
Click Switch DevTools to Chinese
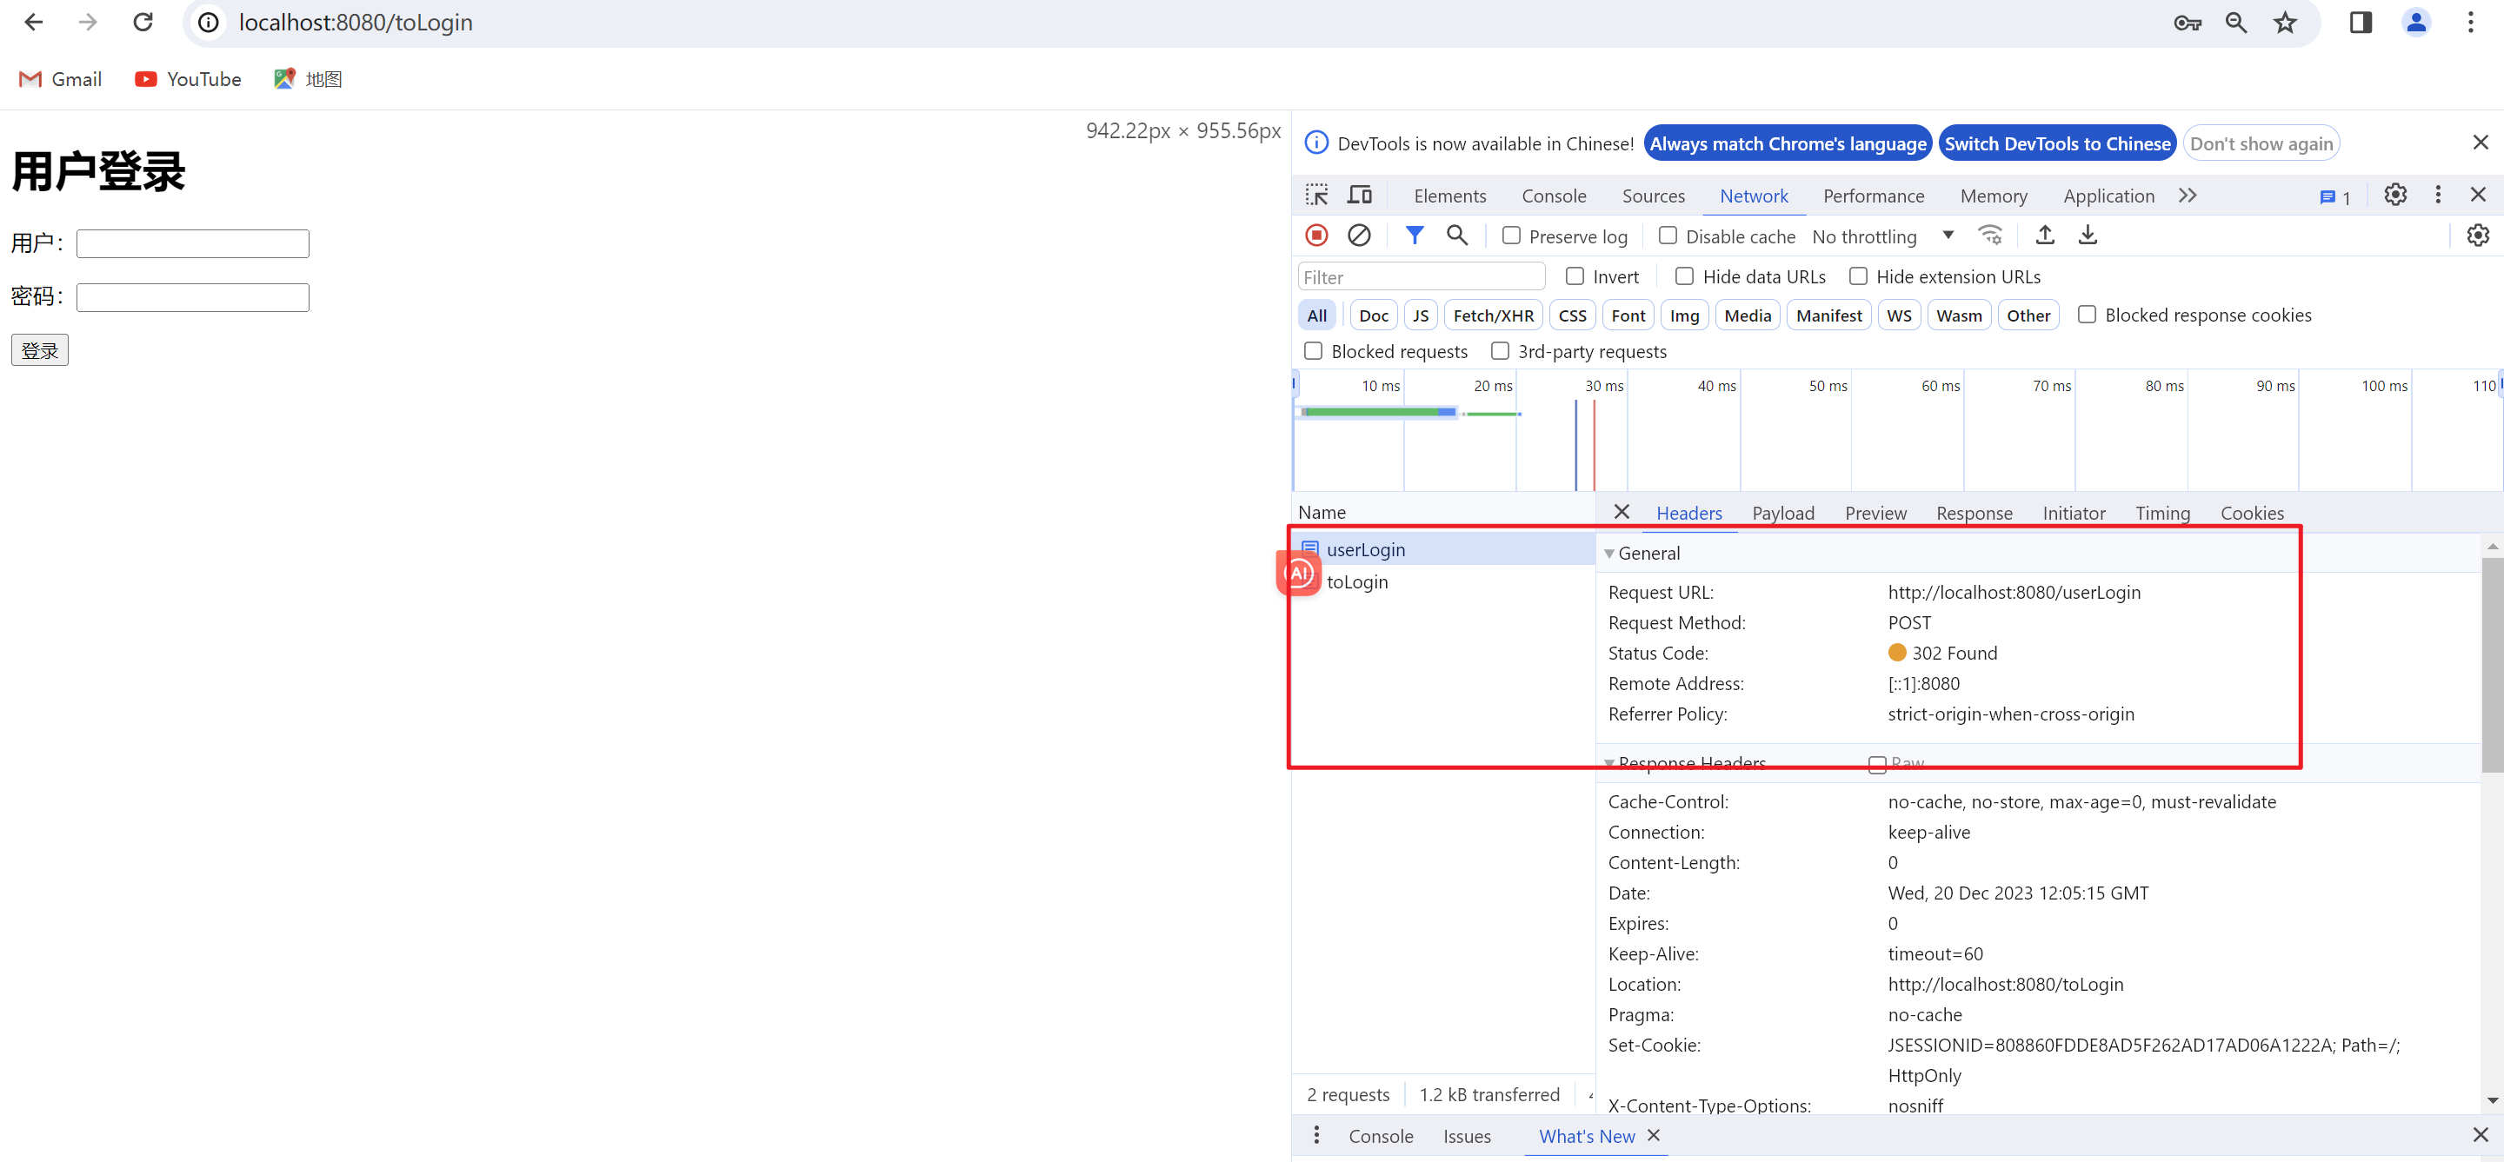click(2057, 143)
